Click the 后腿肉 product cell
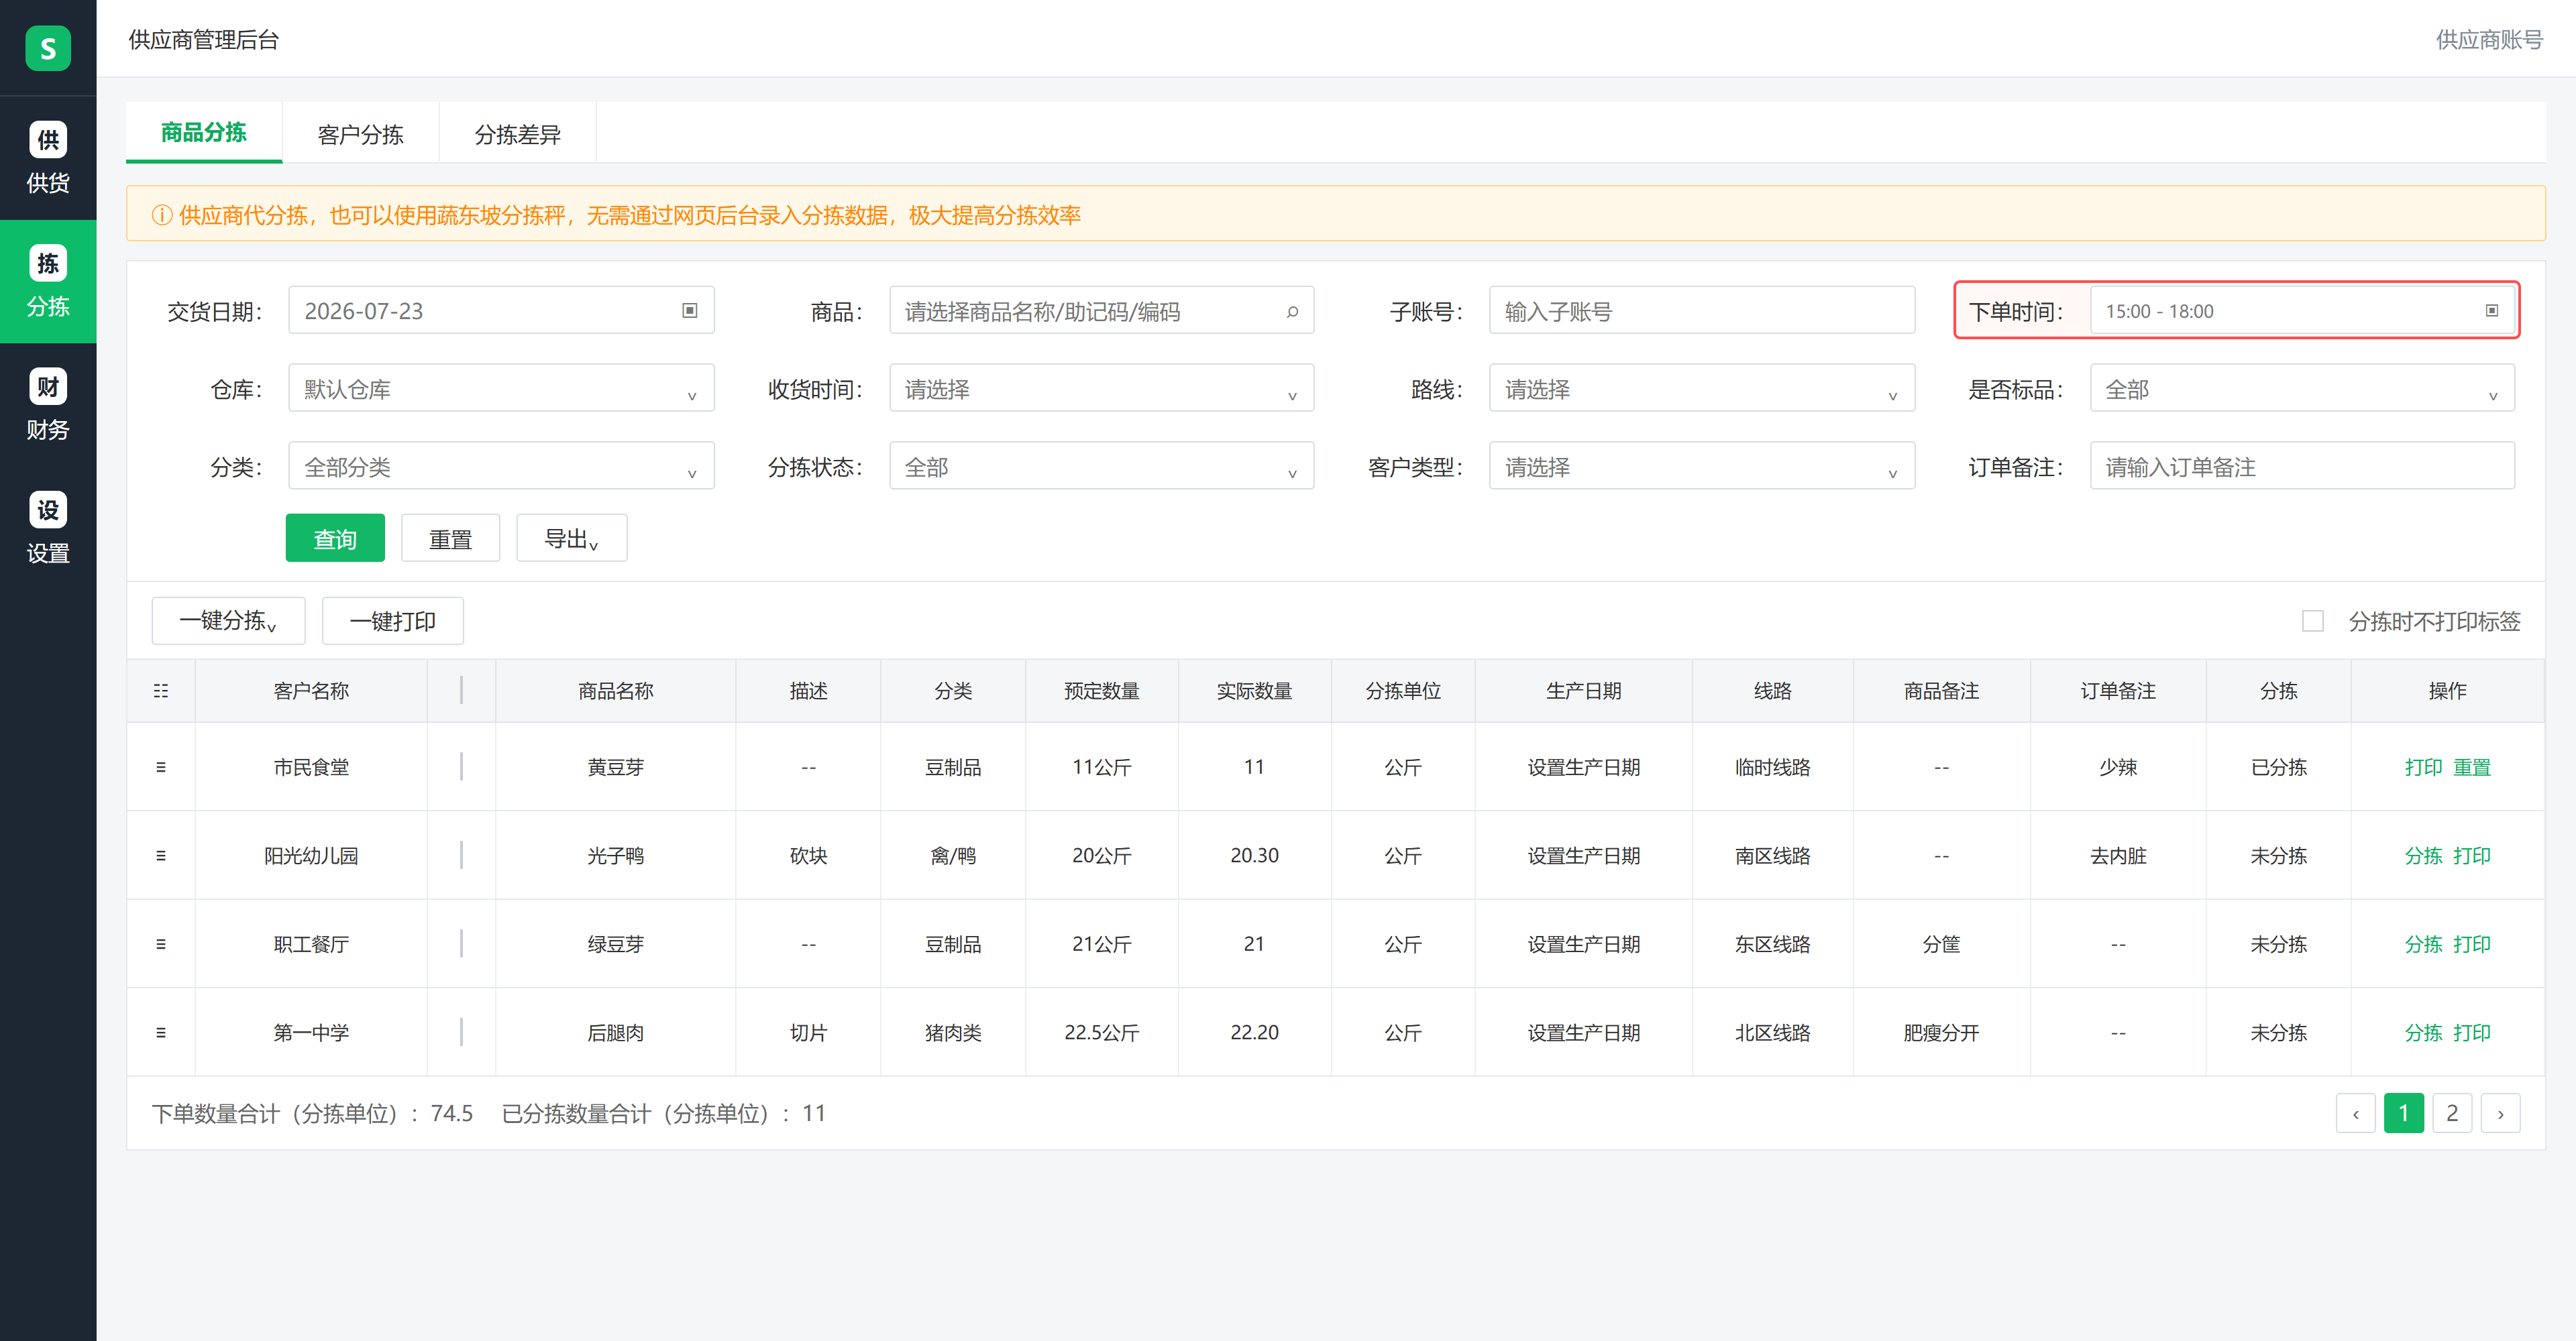Viewport: 2576px width, 1341px height. pos(615,1032)
